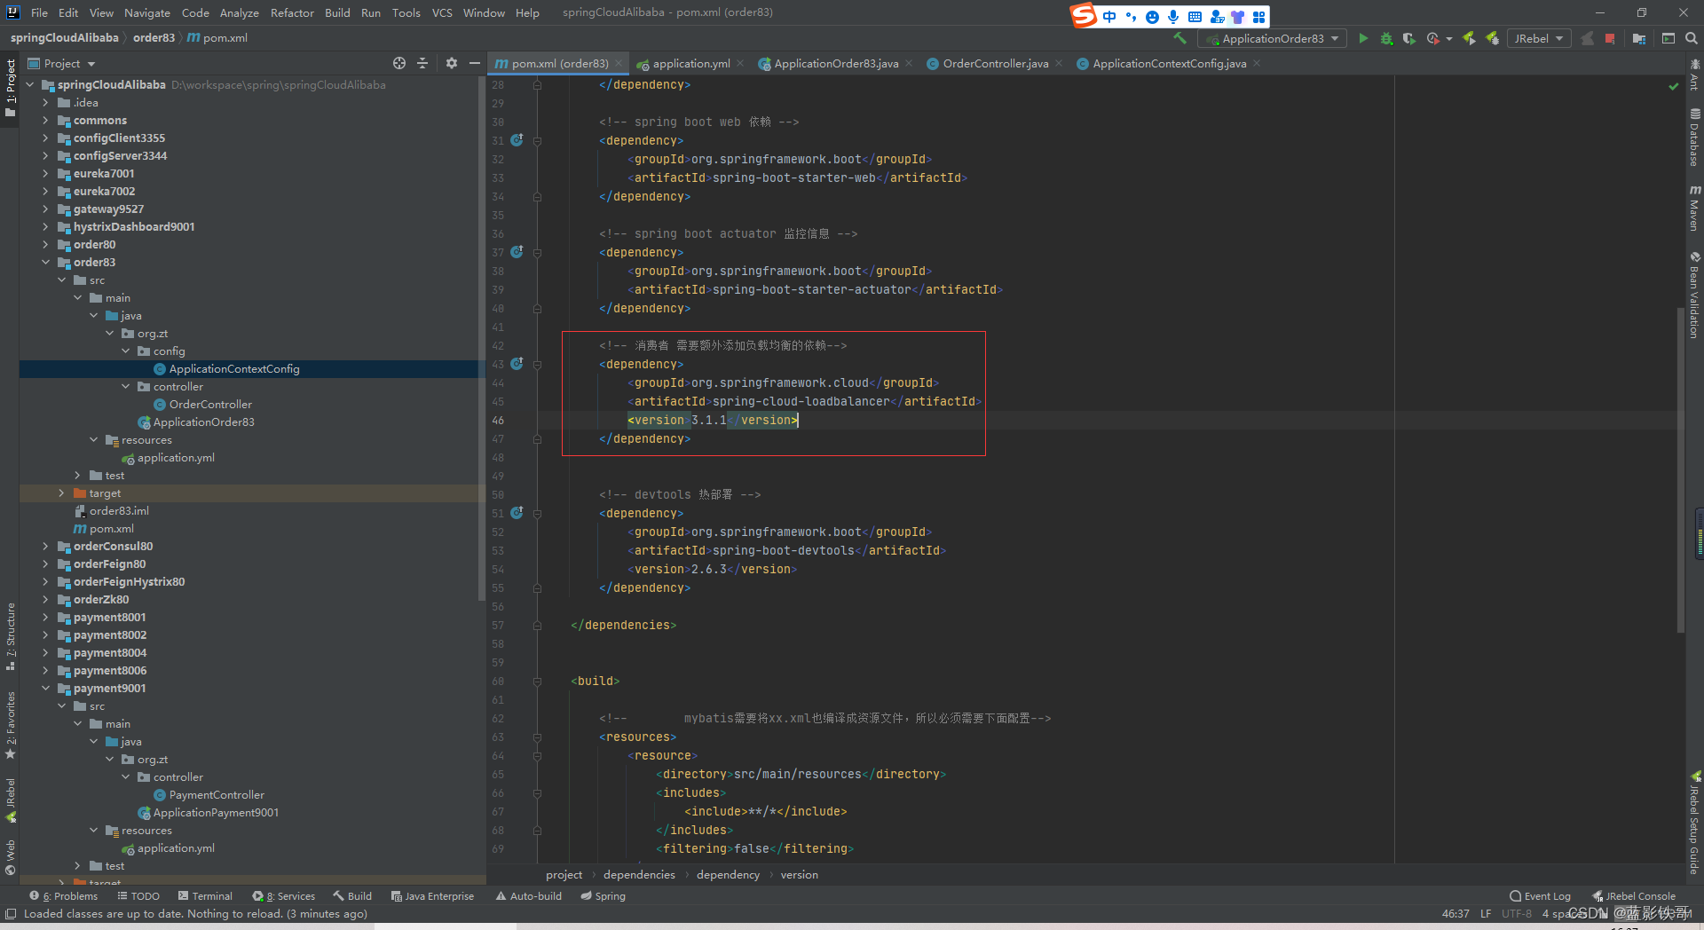The image size is (1704, 930).
Task: Open the Services tool window
Action: [284, 896]
